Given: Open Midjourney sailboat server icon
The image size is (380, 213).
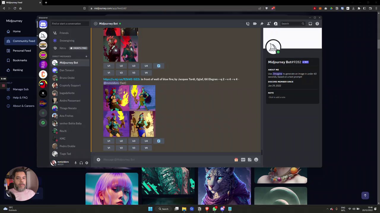Looking at the screenshot, I should [x=43, y=35].
